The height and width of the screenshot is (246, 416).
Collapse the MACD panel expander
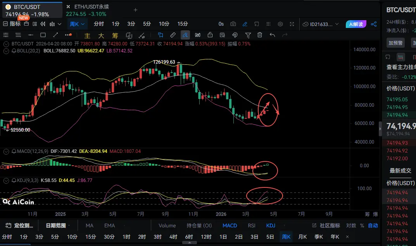click(x=6, y=151)
